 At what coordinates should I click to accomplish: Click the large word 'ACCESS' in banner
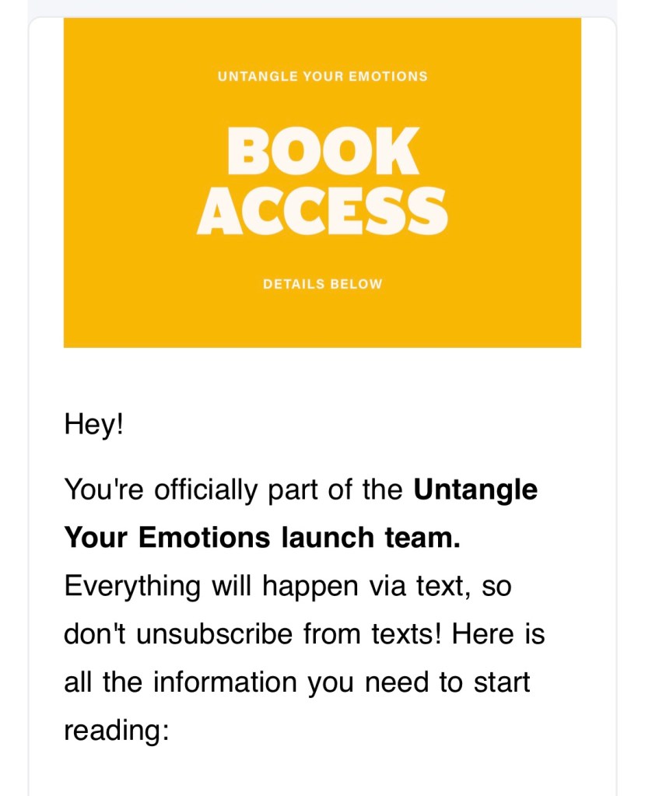point(322,212)
